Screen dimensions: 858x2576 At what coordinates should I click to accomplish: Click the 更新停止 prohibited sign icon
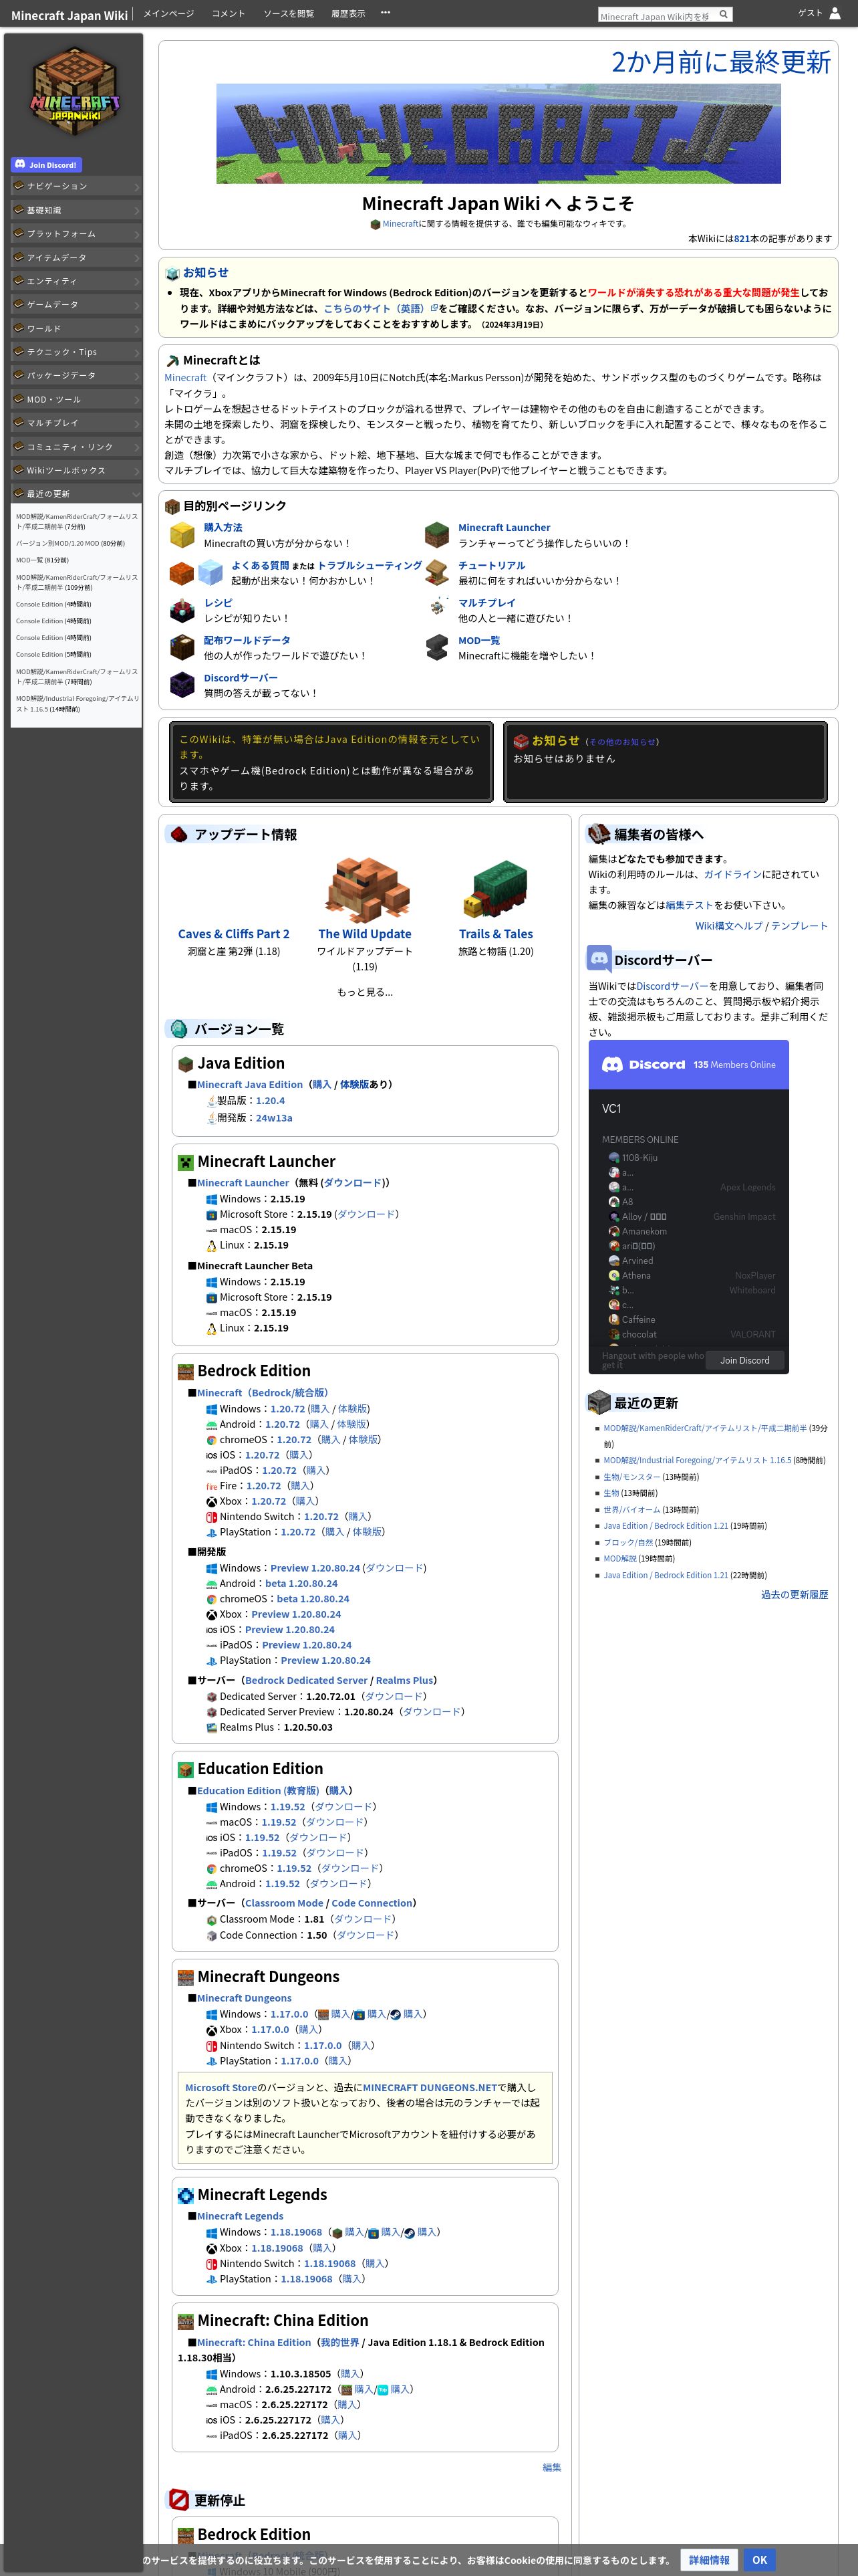(179, 2499)
